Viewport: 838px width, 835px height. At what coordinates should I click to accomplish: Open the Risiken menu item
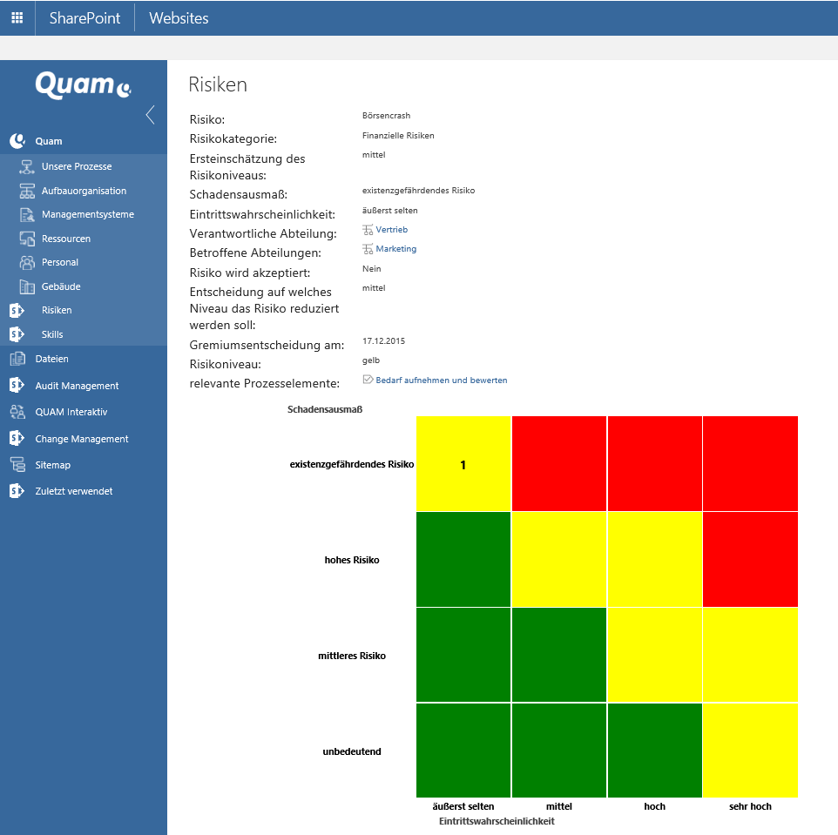point(57,310)
